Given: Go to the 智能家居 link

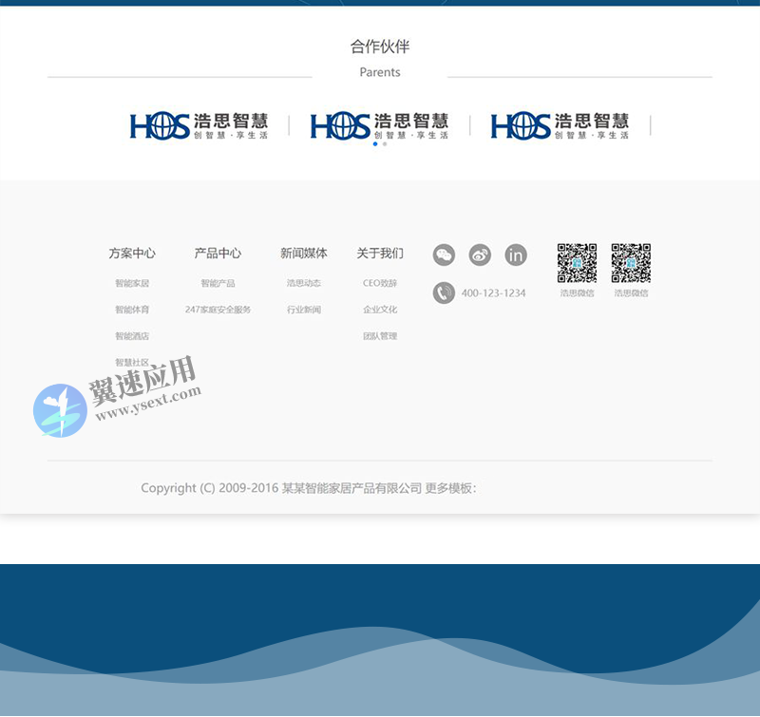Looking at the screenshot, I should click(132, 283).
